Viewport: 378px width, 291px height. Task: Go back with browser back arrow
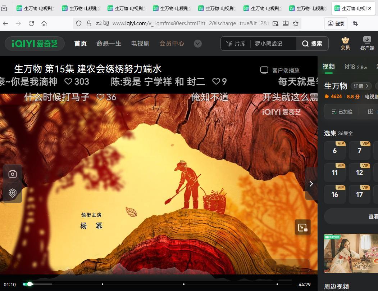pyautogui.click(x=5, y=23)
